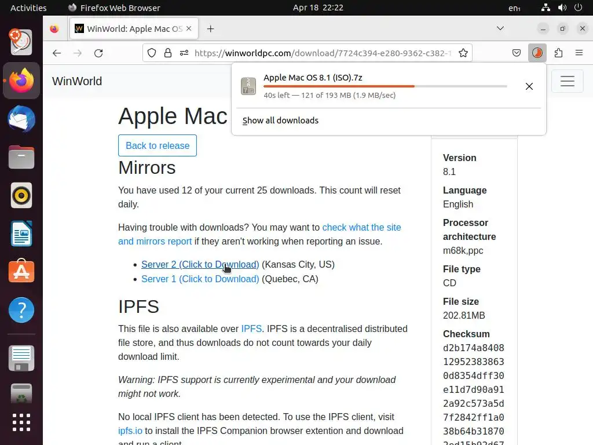
Task: Open the tracking protection shield icon
Action: pos(152,53)
